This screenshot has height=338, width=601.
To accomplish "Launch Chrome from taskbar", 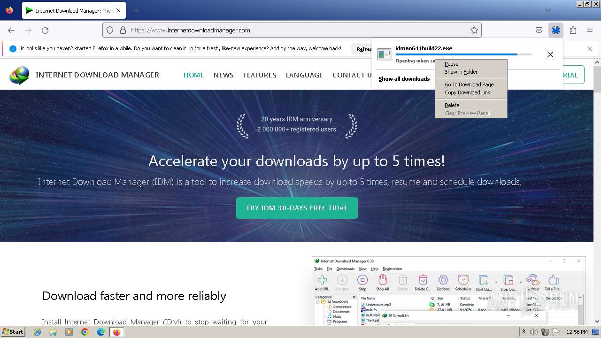I will (x=85, y=332).
